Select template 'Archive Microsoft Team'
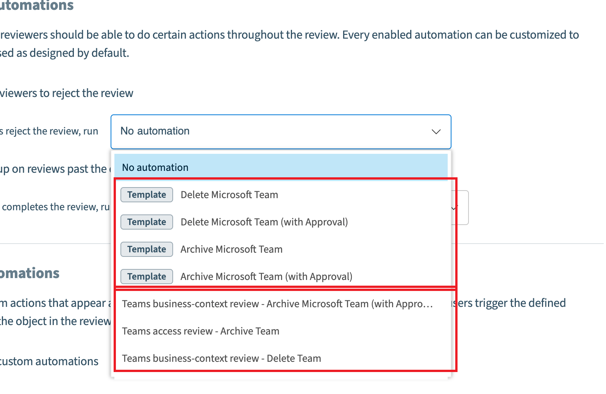 tap(281, 249)
